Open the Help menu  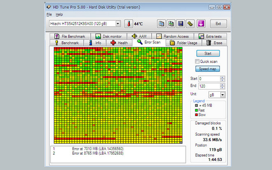tap(59, 14)
